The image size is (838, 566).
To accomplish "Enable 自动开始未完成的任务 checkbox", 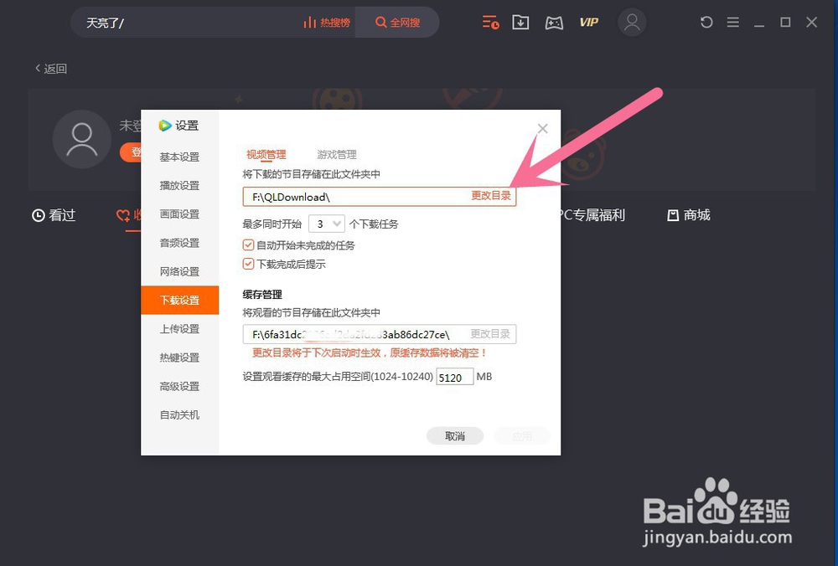I will click(x=249, y=244).
